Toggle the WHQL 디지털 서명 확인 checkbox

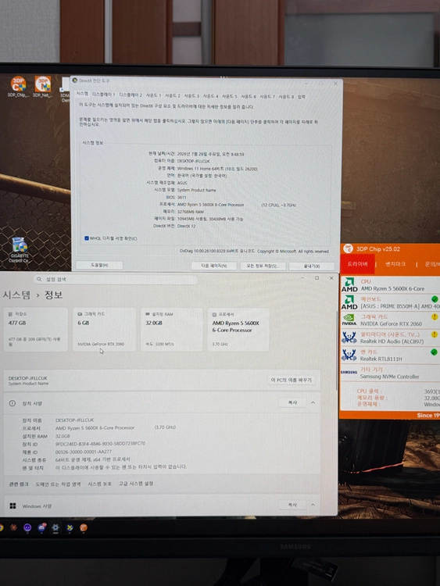(x=87, y=238)
